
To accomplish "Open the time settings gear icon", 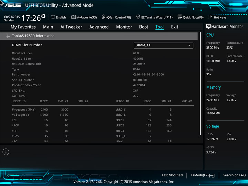I will point(43,16).
